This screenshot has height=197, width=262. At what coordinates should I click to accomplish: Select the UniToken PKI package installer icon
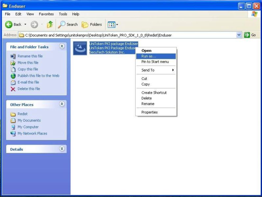pos(80,48)
